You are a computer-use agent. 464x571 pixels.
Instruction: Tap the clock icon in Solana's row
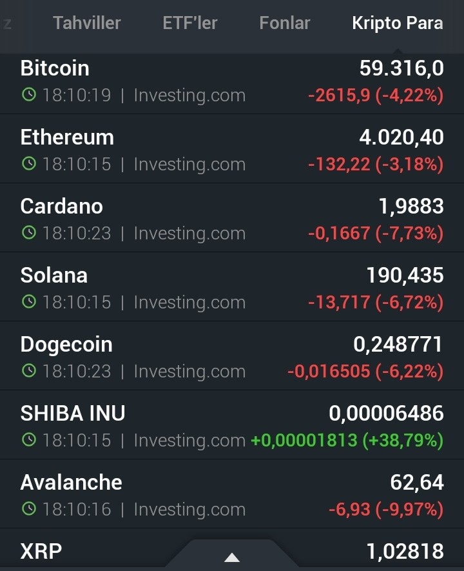pyautogui.click(x=29, y=301)
